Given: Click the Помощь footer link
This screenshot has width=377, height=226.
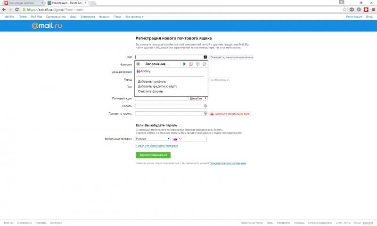Looking at the screenshot, I should (x=299, y=223).
